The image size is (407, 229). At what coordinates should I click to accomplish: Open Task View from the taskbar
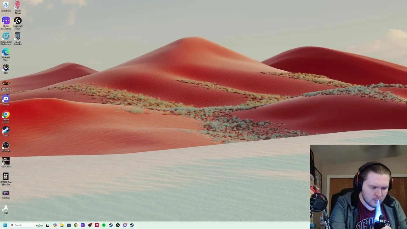tap(47, 225)
